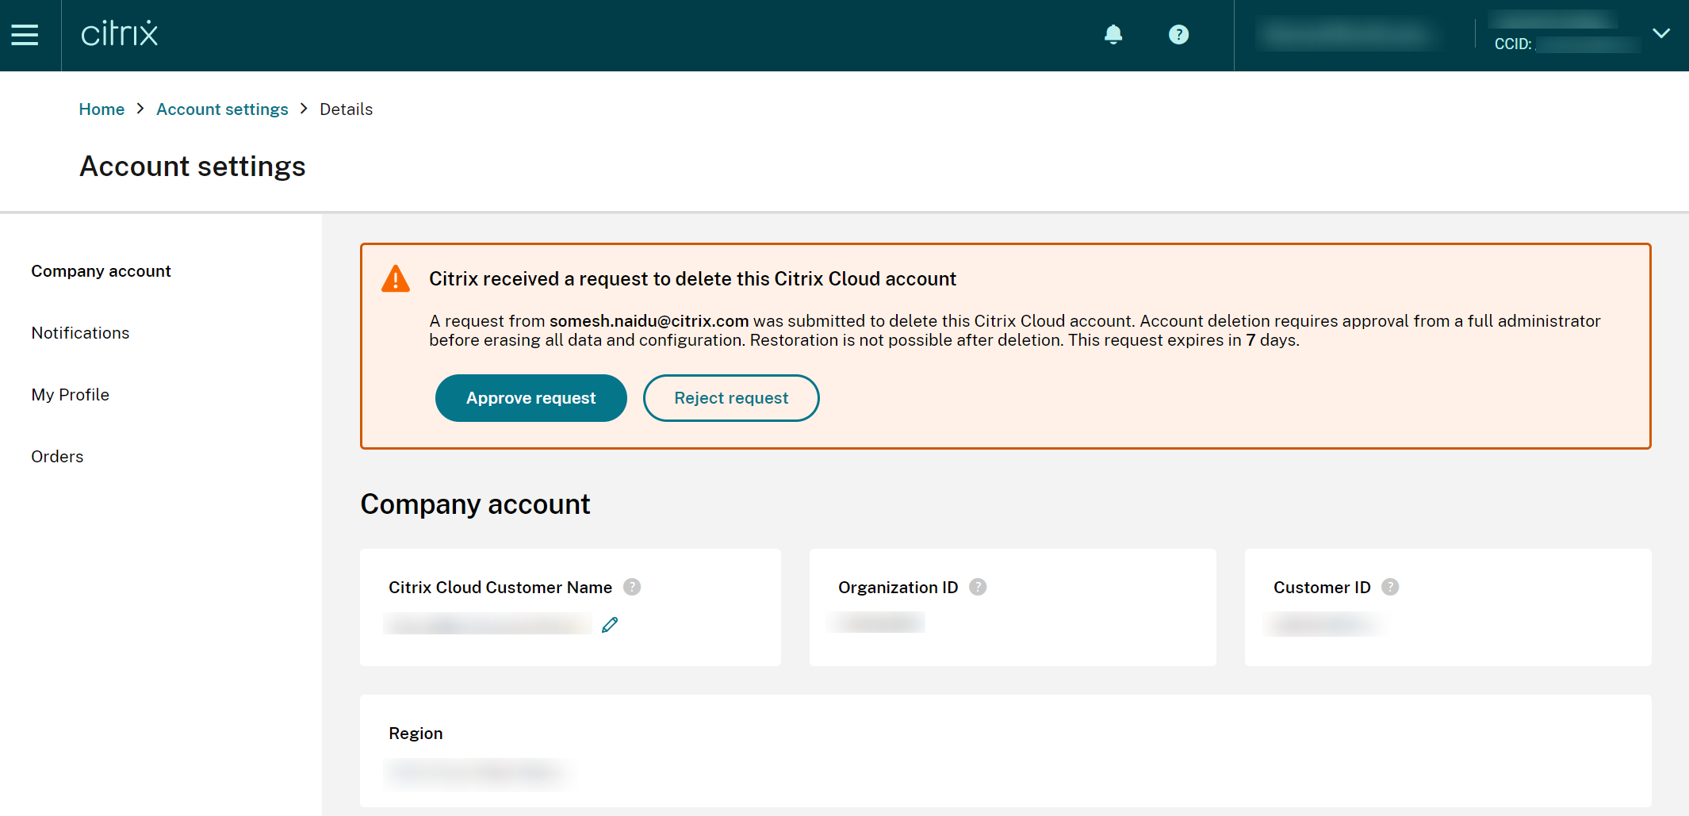Viewport: 1689px width, 816px height.
Task: Click the orange warning triangle icon
Action: point(396,279)
